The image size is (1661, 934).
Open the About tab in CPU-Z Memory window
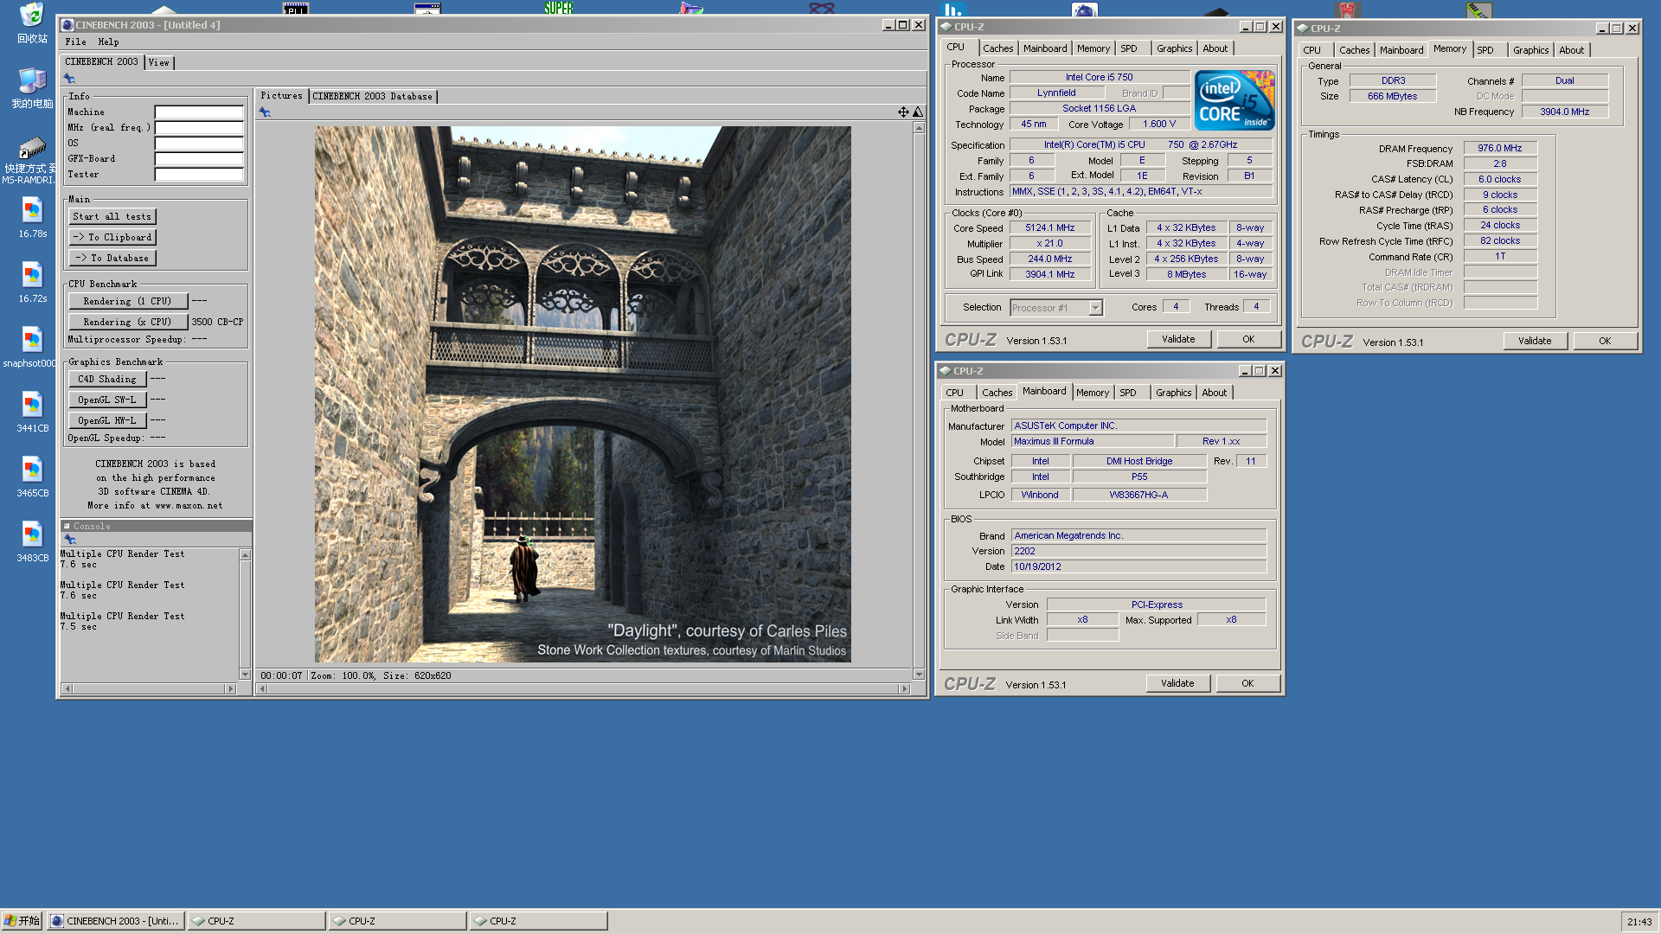point(1571,50)
